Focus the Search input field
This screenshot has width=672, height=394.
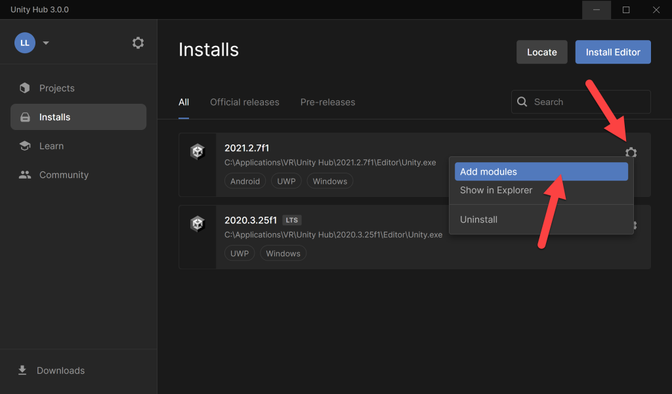coord(581,102)
